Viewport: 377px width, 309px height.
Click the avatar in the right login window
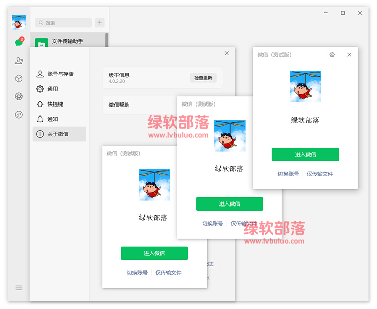305,86
